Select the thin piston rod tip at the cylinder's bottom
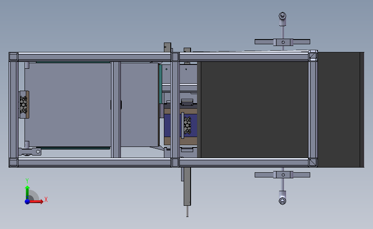The width and height of the screenshot is (373, 229). pyautogui.click(x=187, y=211)
